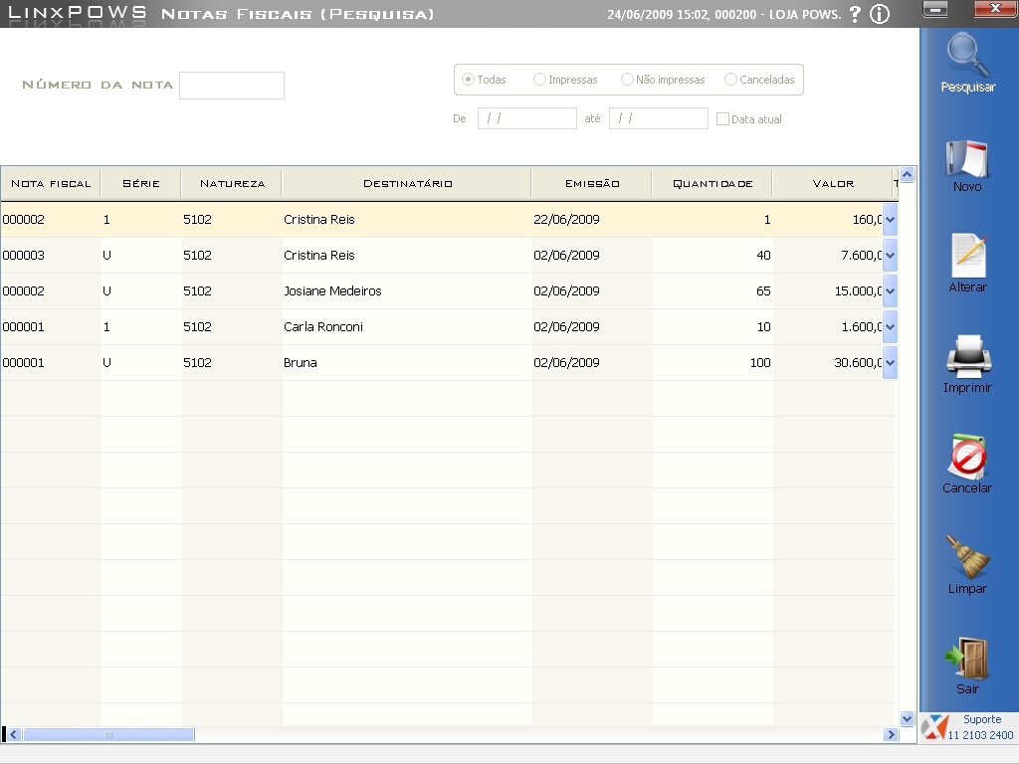
Task: Open the Alterar edit icon
Action: coord(968,257)
